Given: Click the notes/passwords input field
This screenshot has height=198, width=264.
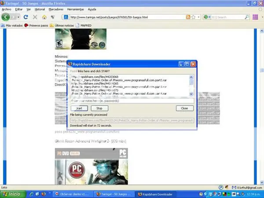Looking at the screenshot, I should point(132,101).
